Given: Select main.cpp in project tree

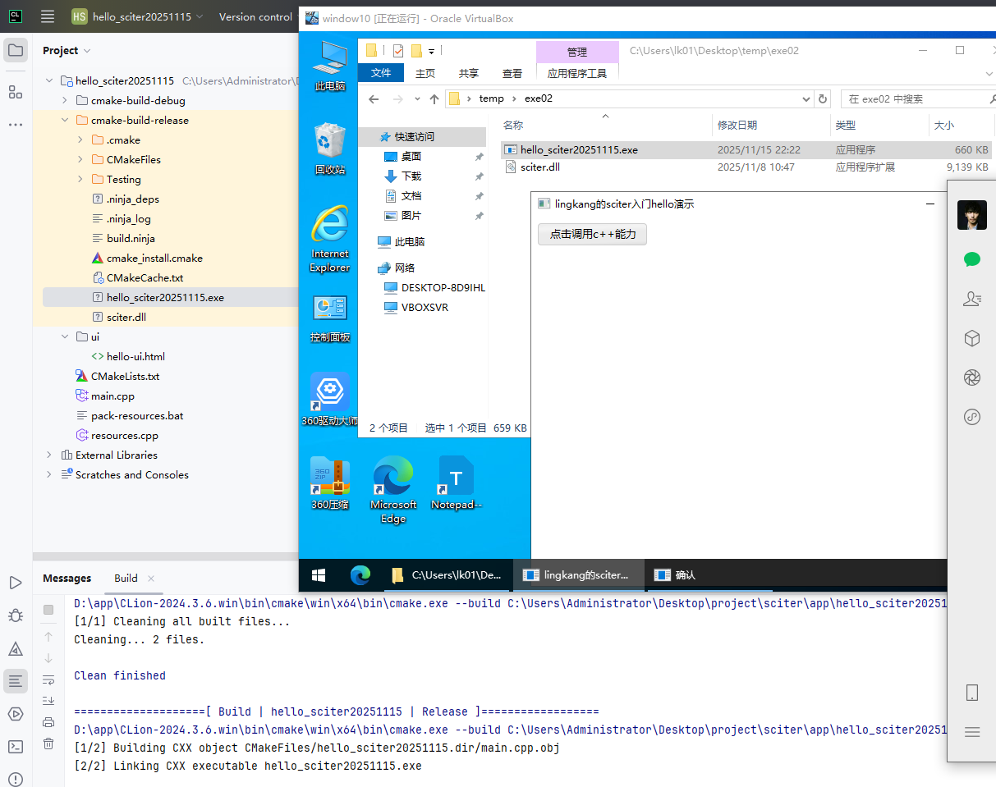Looking at the screenshot, I should point(112,396).
